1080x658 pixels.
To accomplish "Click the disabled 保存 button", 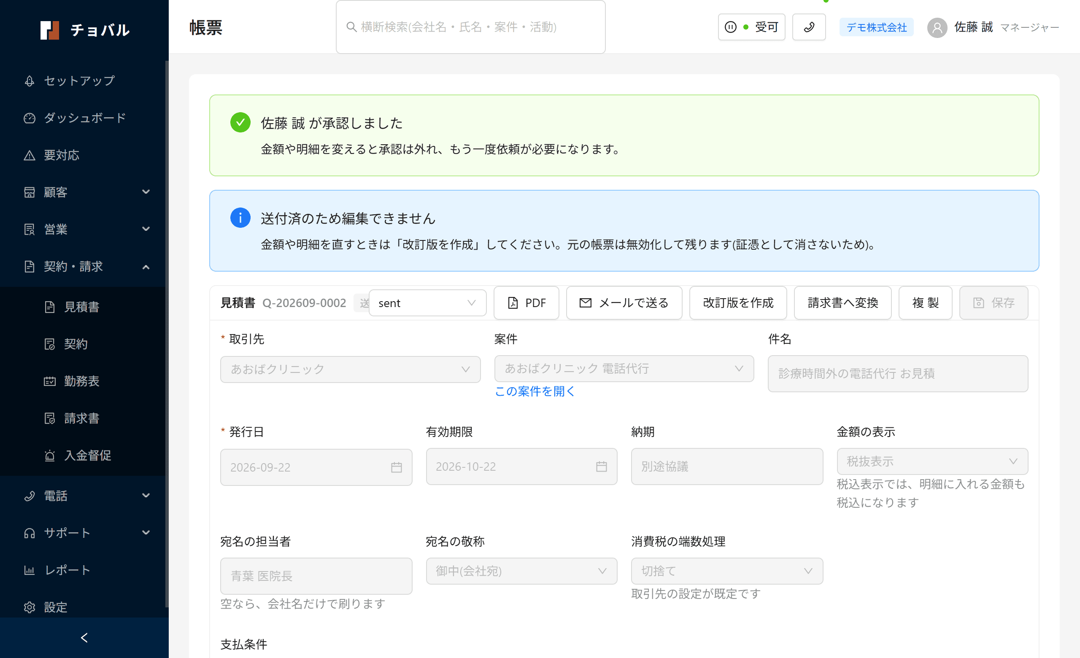I will click(994, 303).
